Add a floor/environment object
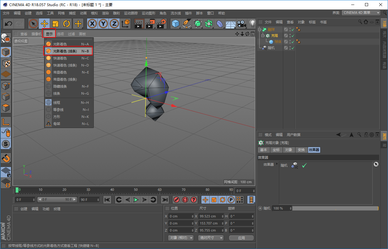The width and height of the screenshot is (388, 249). pos(231,24)
